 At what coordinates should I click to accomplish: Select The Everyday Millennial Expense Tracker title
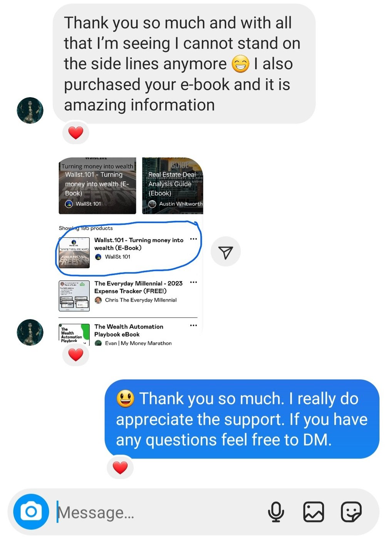click(139, 287)
